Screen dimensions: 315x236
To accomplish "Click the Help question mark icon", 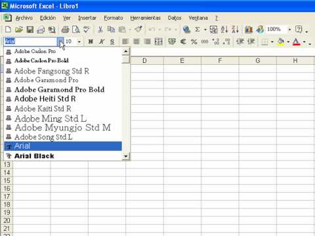I will coord(299,29).
